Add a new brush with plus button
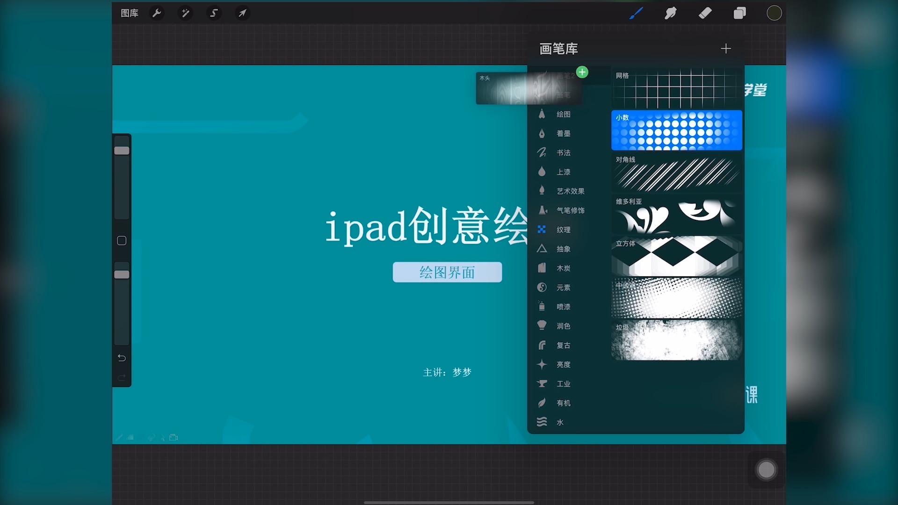Viewport: 898px width, 505px height. [x=726, y=49]
